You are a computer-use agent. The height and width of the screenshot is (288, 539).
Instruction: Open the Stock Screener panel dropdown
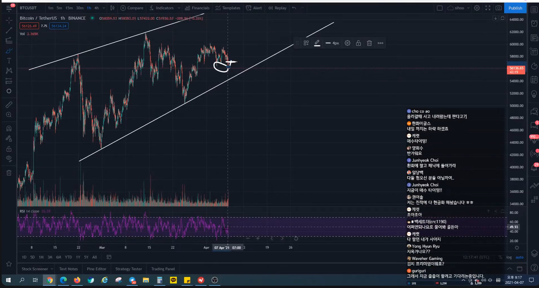37,269
